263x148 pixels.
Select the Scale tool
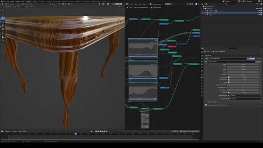coord(3,25)
